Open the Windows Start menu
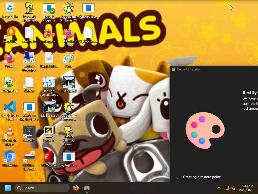This screenshot has height=194, width=258. (8, 188)
